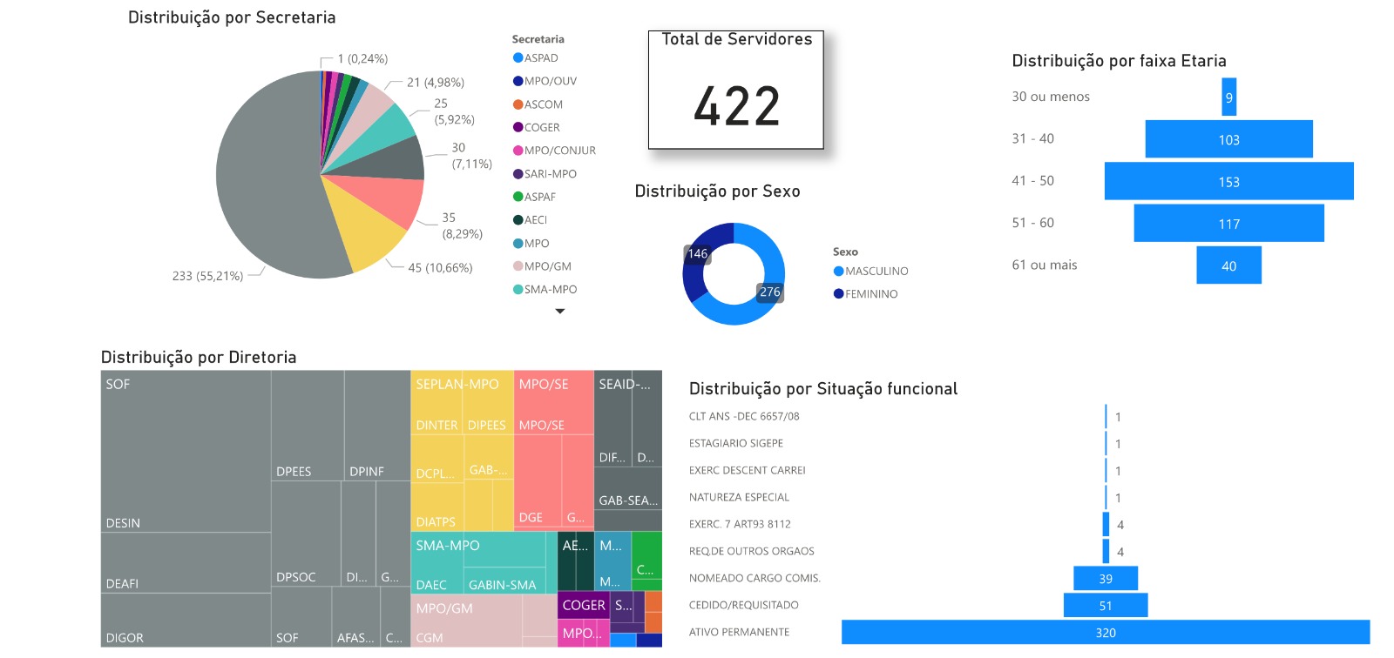Select the DESIN tile in Diretoria treemap
This screenshot has width=1394, height=658.
[186, 451]
